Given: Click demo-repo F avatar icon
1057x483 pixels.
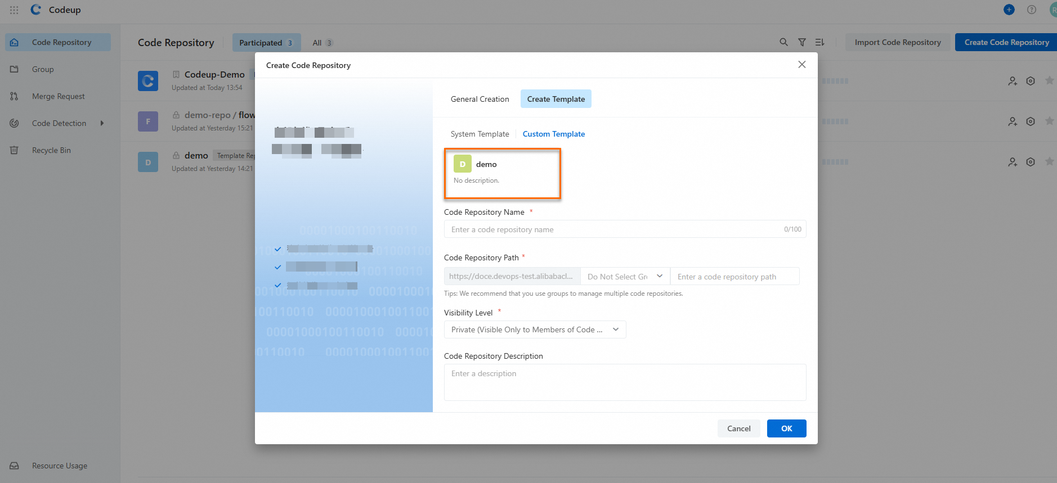Looking at the screenshot, I should tap(148, 121).
